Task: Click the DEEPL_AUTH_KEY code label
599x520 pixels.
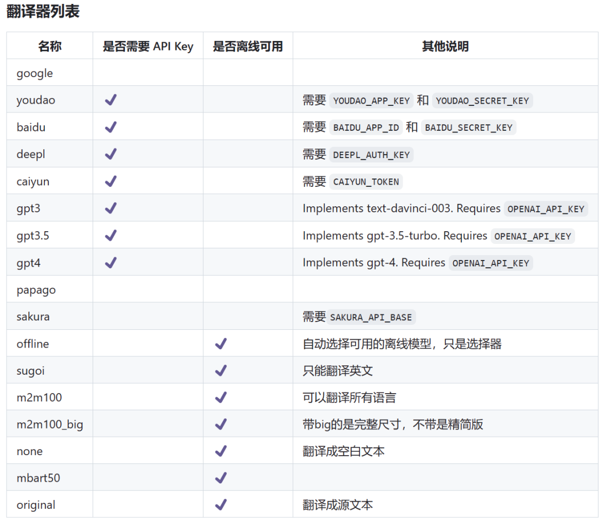Action: tap(371, 155)
